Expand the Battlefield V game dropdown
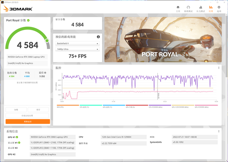Viewport: 228px width, 162px height. point(77,43)
